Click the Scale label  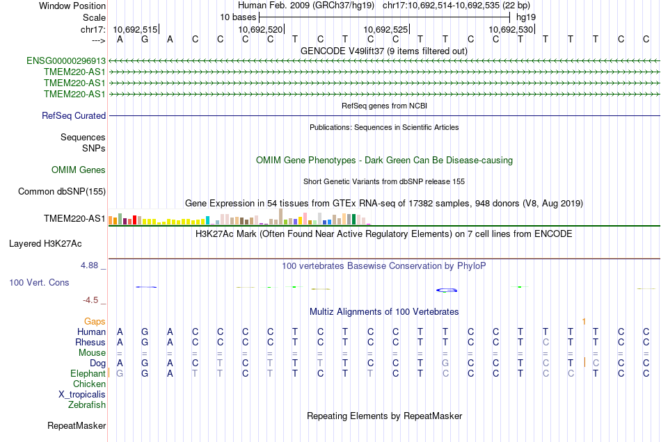tap(95, 17)
